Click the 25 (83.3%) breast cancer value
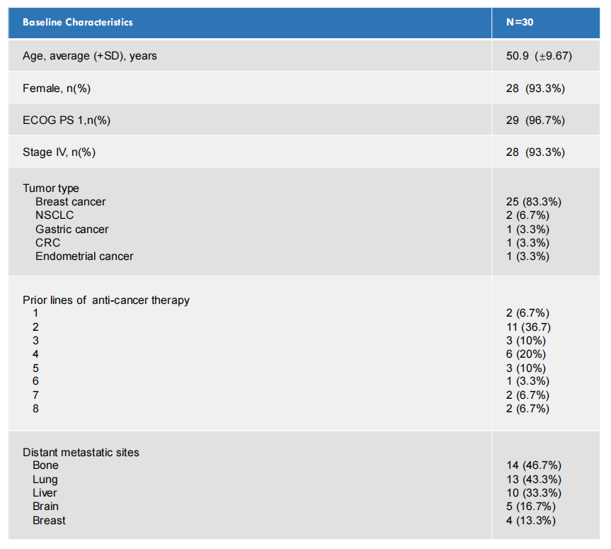The width and height of the screenshot is (611, 549). [534, 202]
